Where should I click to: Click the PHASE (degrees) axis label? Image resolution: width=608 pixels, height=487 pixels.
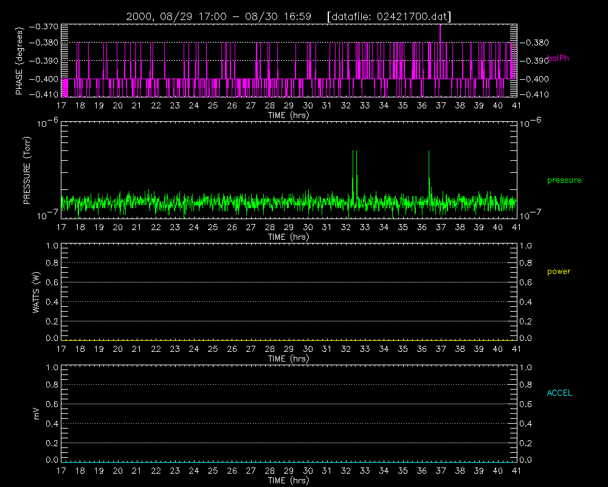click(x=19, y=61)
